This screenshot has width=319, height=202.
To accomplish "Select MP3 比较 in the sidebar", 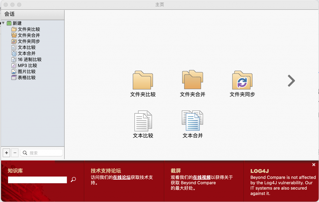I will click(23, 65).
